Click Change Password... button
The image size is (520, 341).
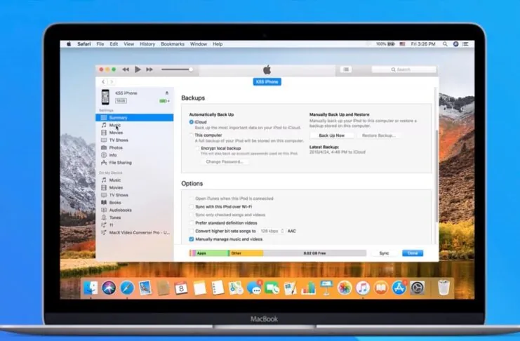[x=225, y=161]
